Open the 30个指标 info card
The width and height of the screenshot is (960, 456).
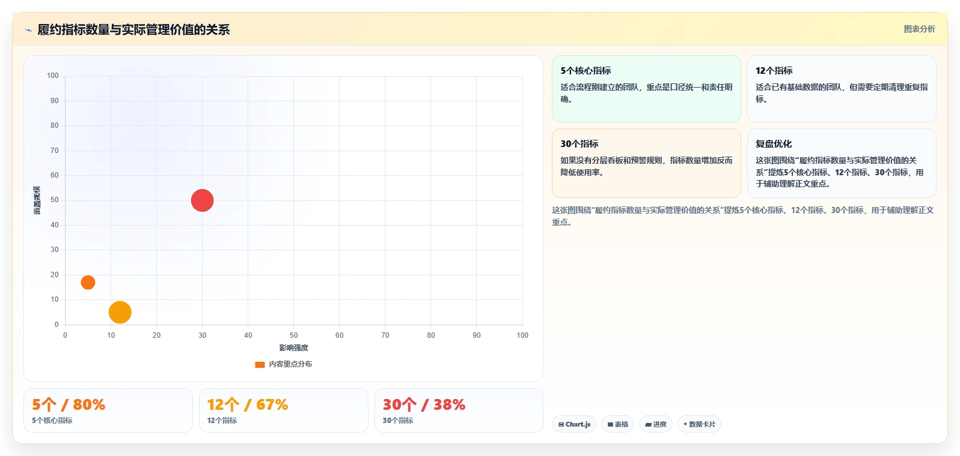click(x=646, y=163)
